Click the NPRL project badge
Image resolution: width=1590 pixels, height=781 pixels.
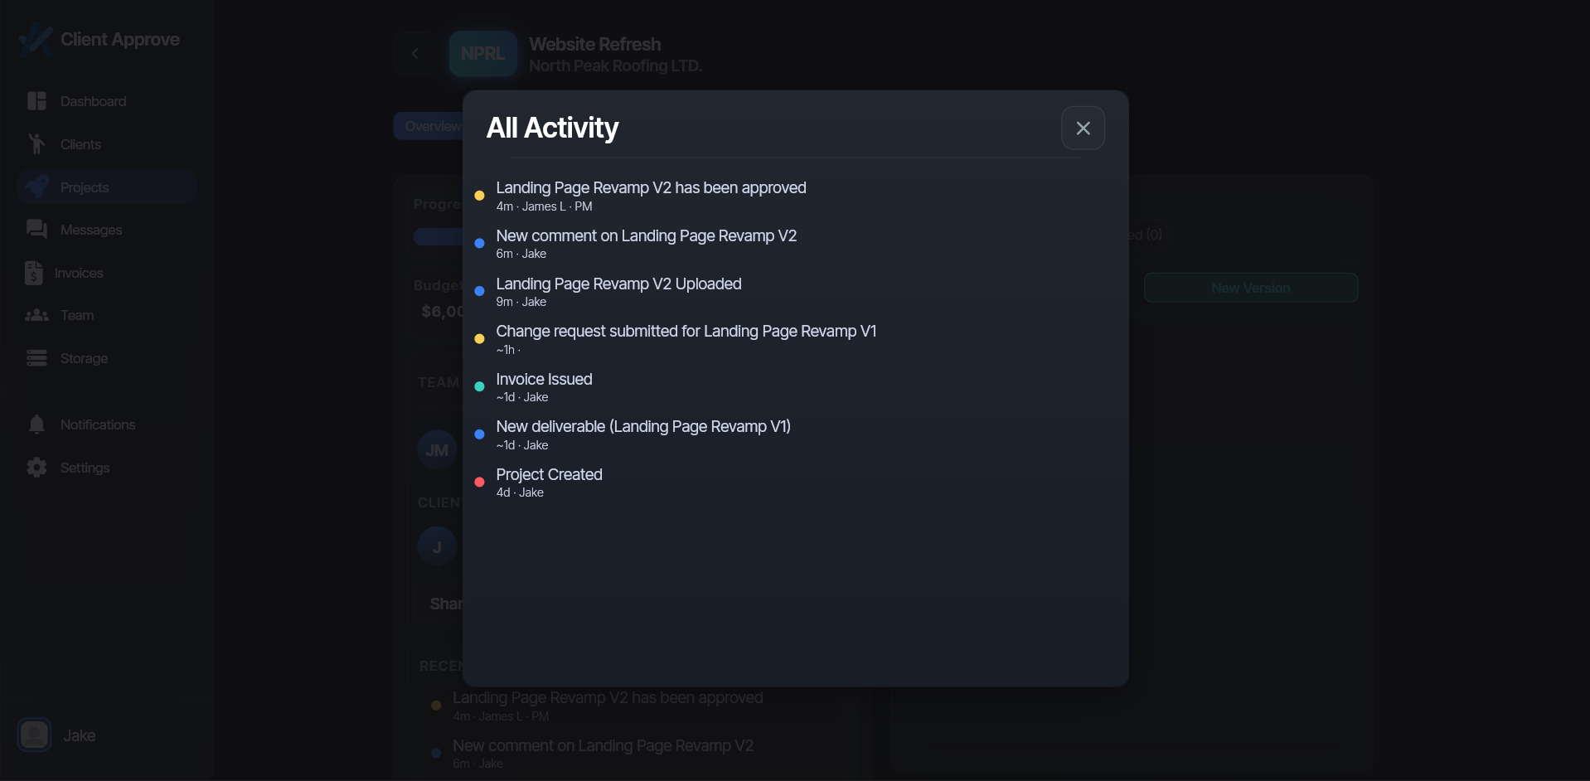482,53
